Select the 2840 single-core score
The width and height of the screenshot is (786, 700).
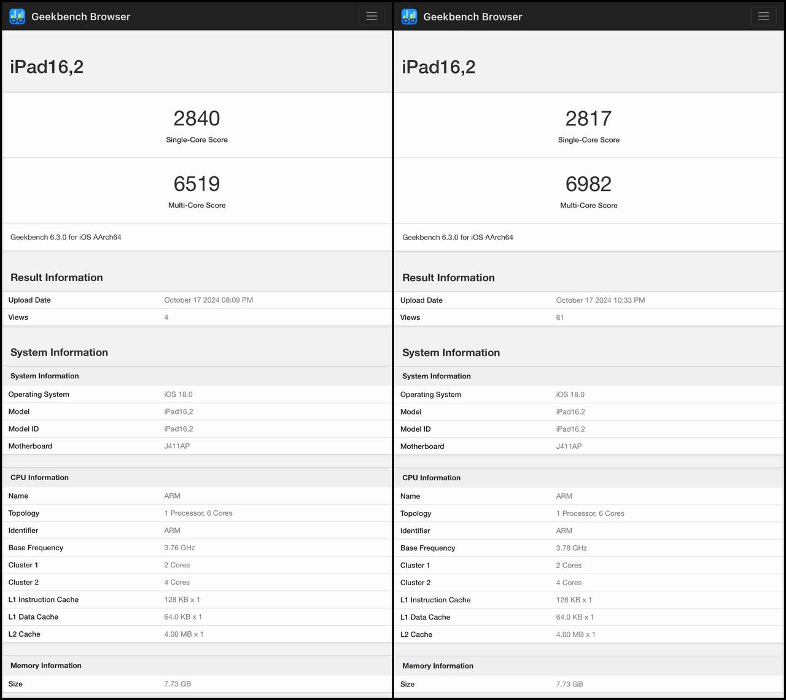[x=196, y=118]
